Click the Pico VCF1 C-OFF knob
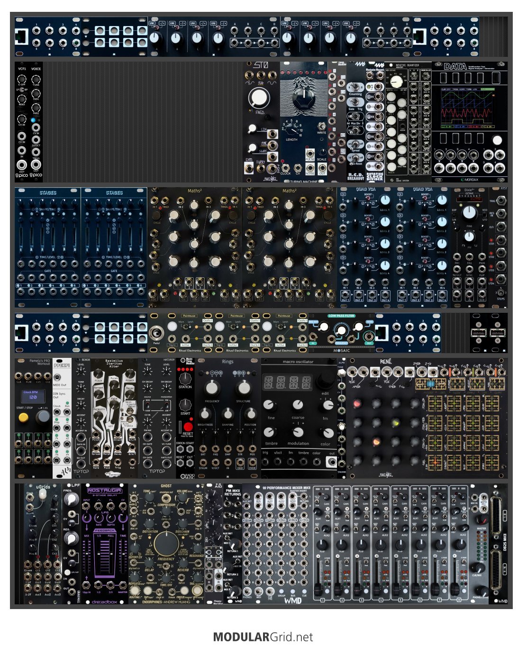This screenshot has width=527, height=647. 22,79
